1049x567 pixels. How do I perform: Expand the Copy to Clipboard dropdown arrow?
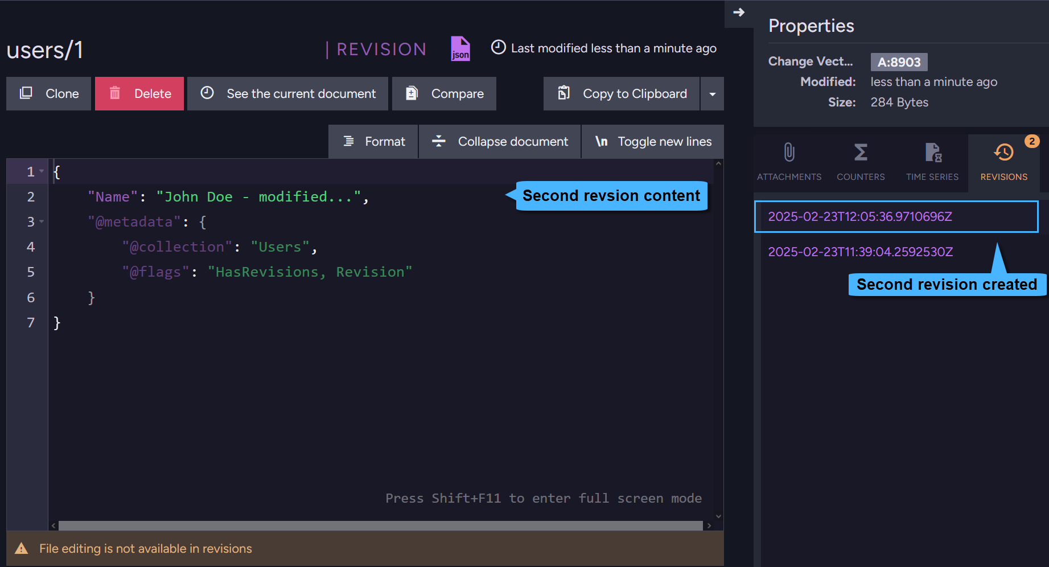coord(712,93)
